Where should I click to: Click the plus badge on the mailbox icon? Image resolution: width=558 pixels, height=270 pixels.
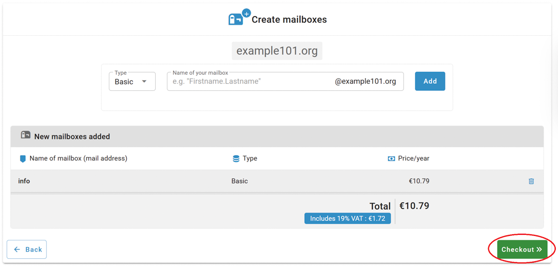[246, 13]
